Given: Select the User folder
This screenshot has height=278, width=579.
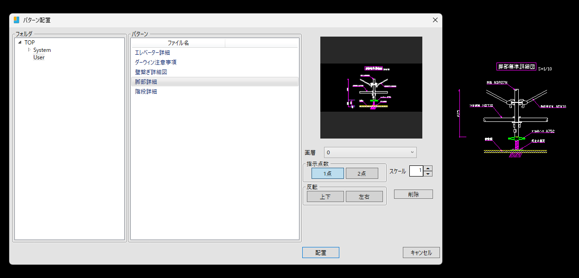Looking at the screenshot, I should pos(39,57).
